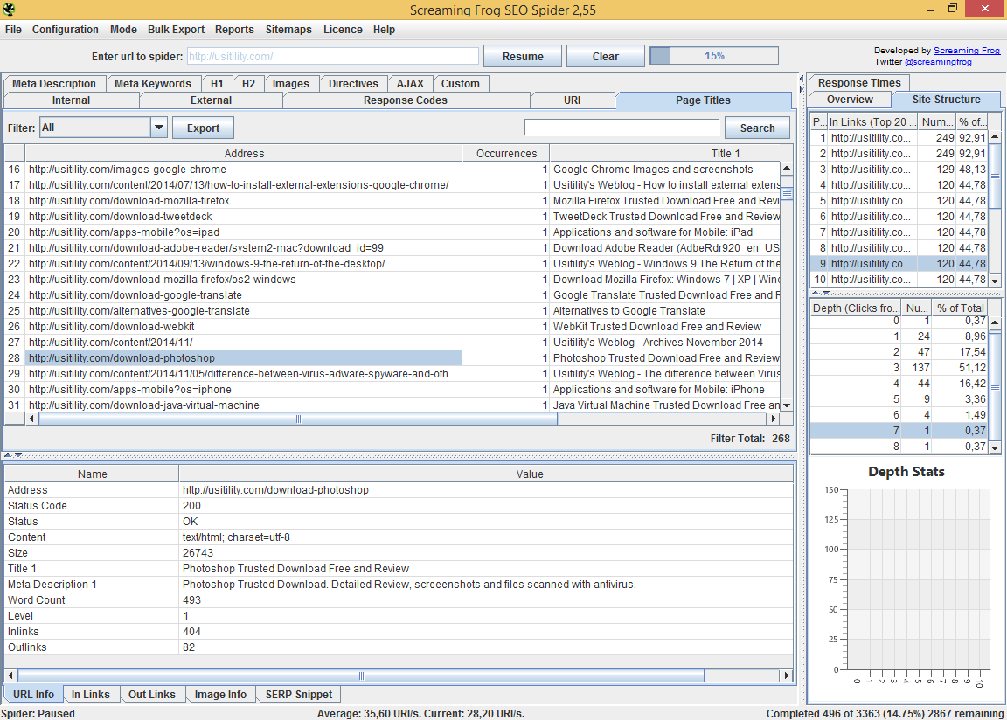1007x720 pixels.
Task: Click the up arrow of the In Links table scrollbar
Action: pyautogui.click(x=995, y=136)
